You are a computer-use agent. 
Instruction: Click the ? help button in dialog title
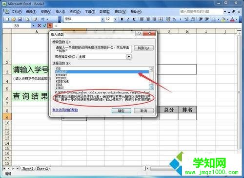(139, 34)
